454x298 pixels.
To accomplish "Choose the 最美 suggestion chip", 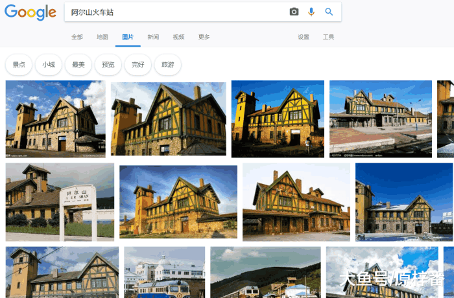I will pyautogui.click(x=78, y=65).
